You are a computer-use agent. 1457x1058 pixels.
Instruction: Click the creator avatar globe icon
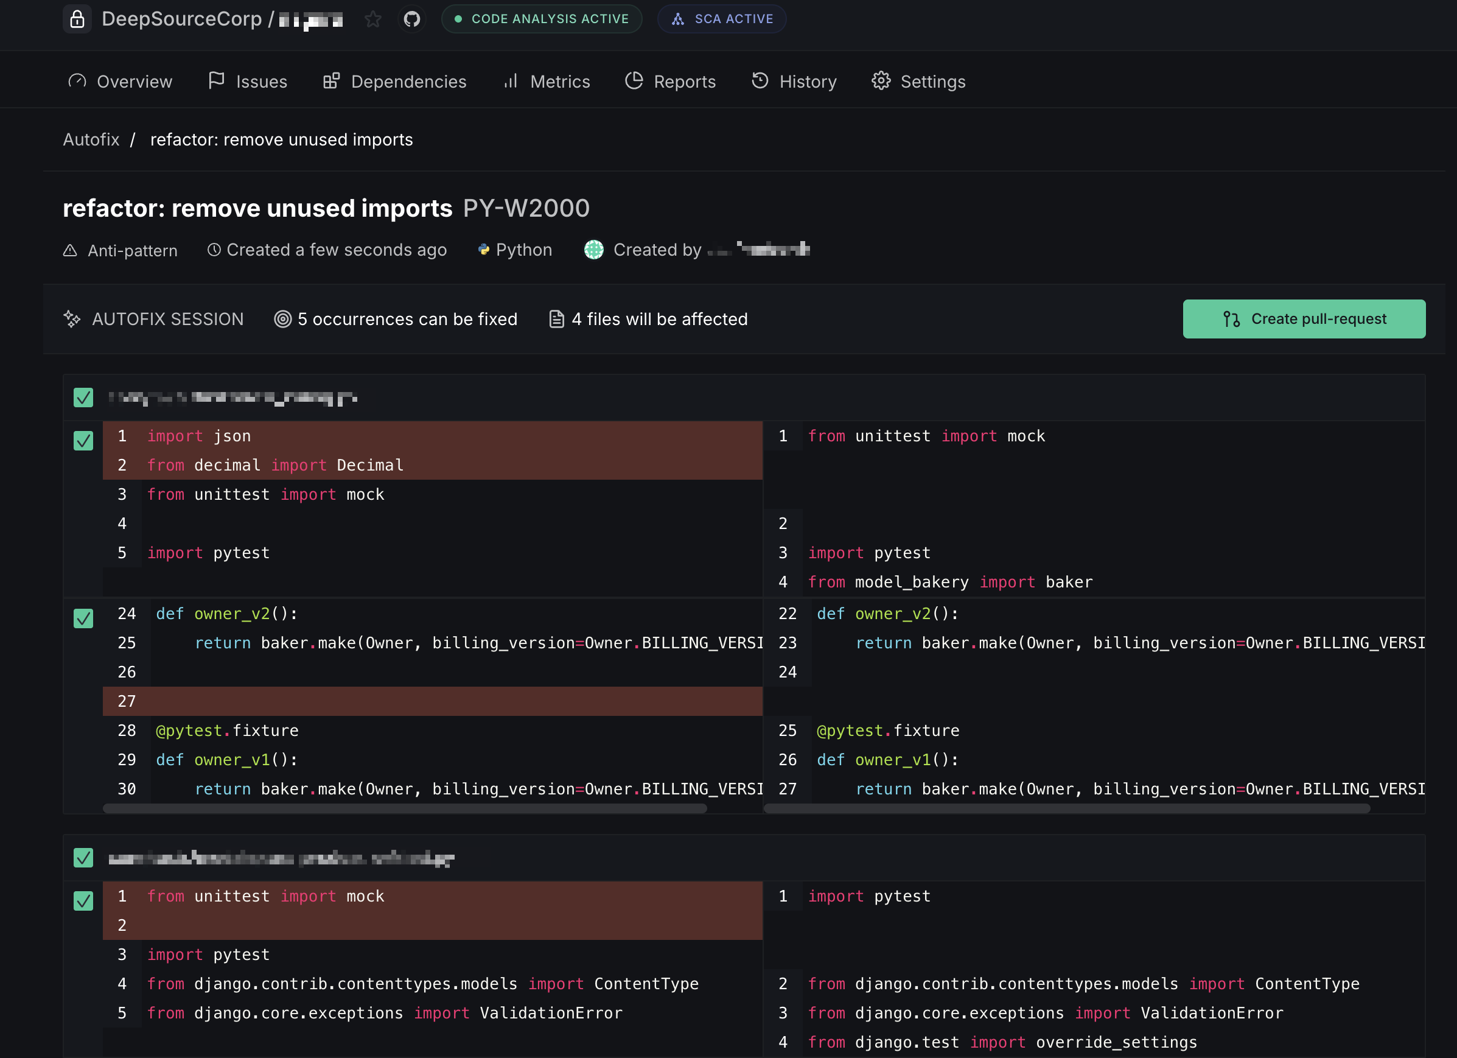(593, 250)
